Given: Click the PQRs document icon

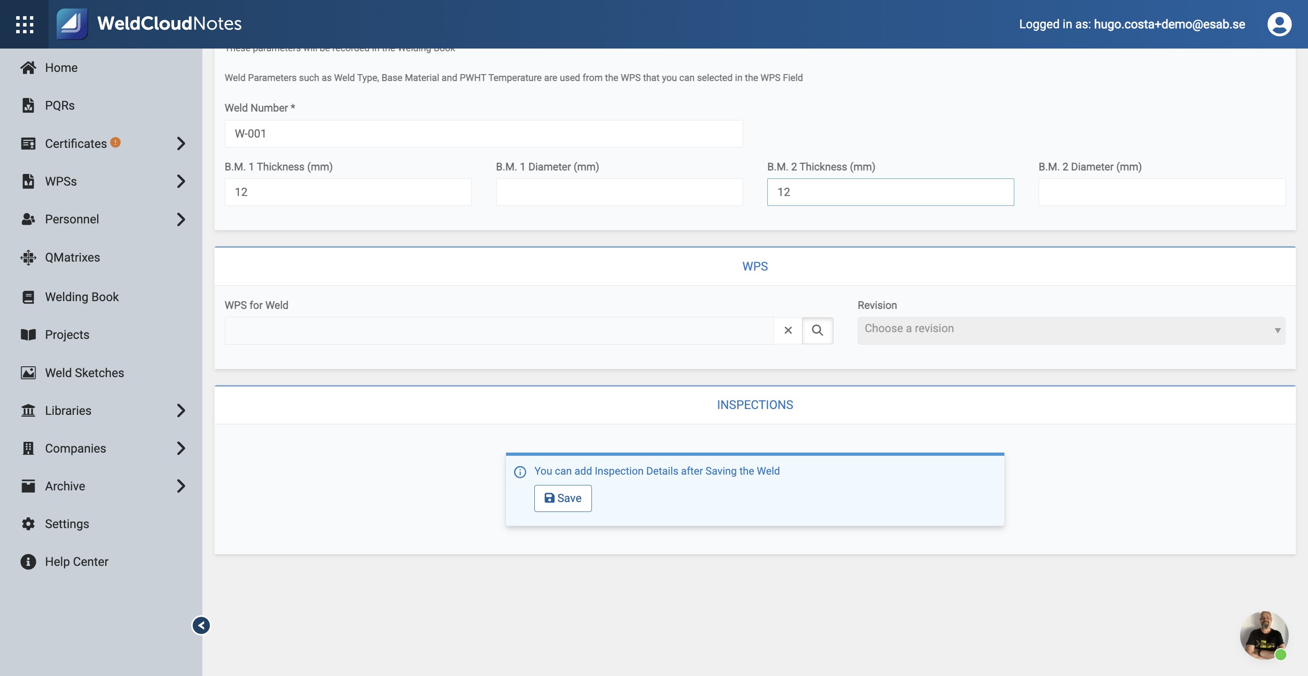Looking at the screenshot, I should 28,105.
